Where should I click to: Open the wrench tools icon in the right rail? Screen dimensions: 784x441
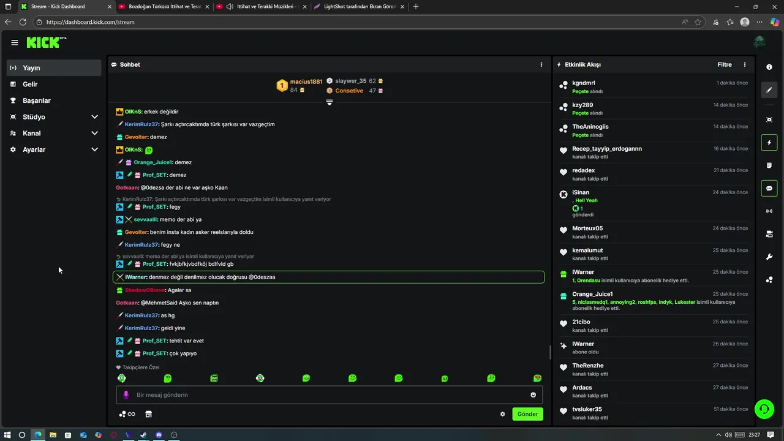[769, 257]
